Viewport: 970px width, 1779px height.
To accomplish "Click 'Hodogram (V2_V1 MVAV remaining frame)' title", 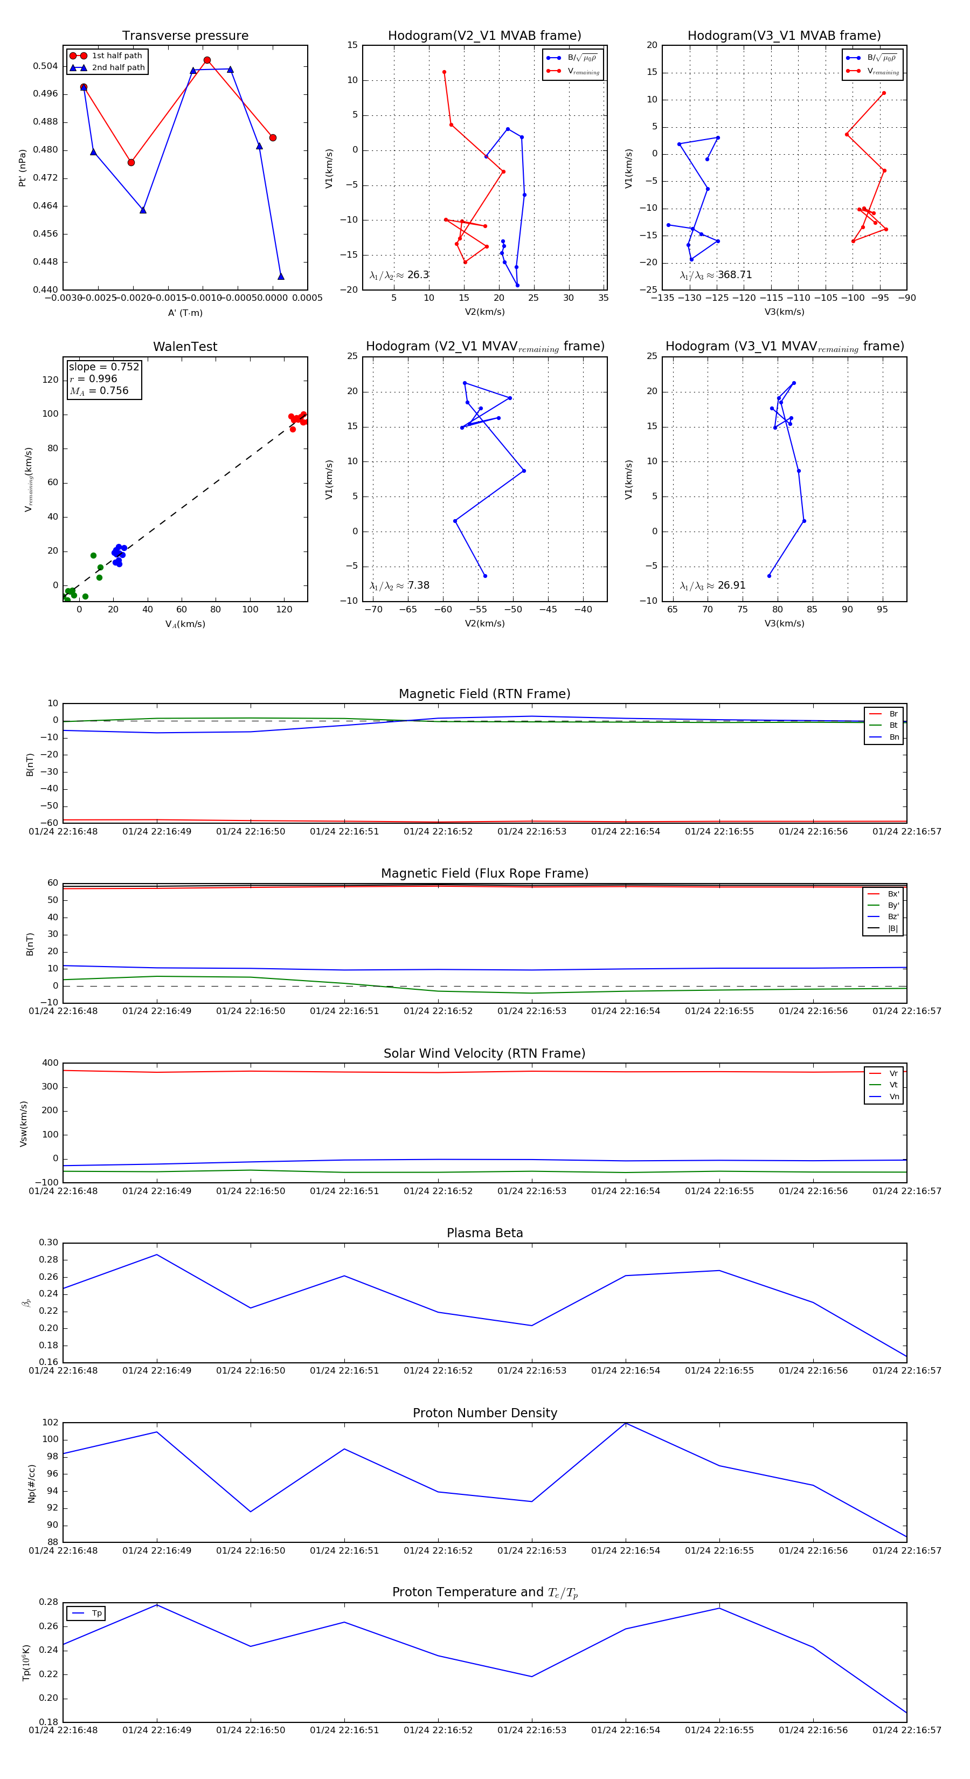I will tap(484, 347).
